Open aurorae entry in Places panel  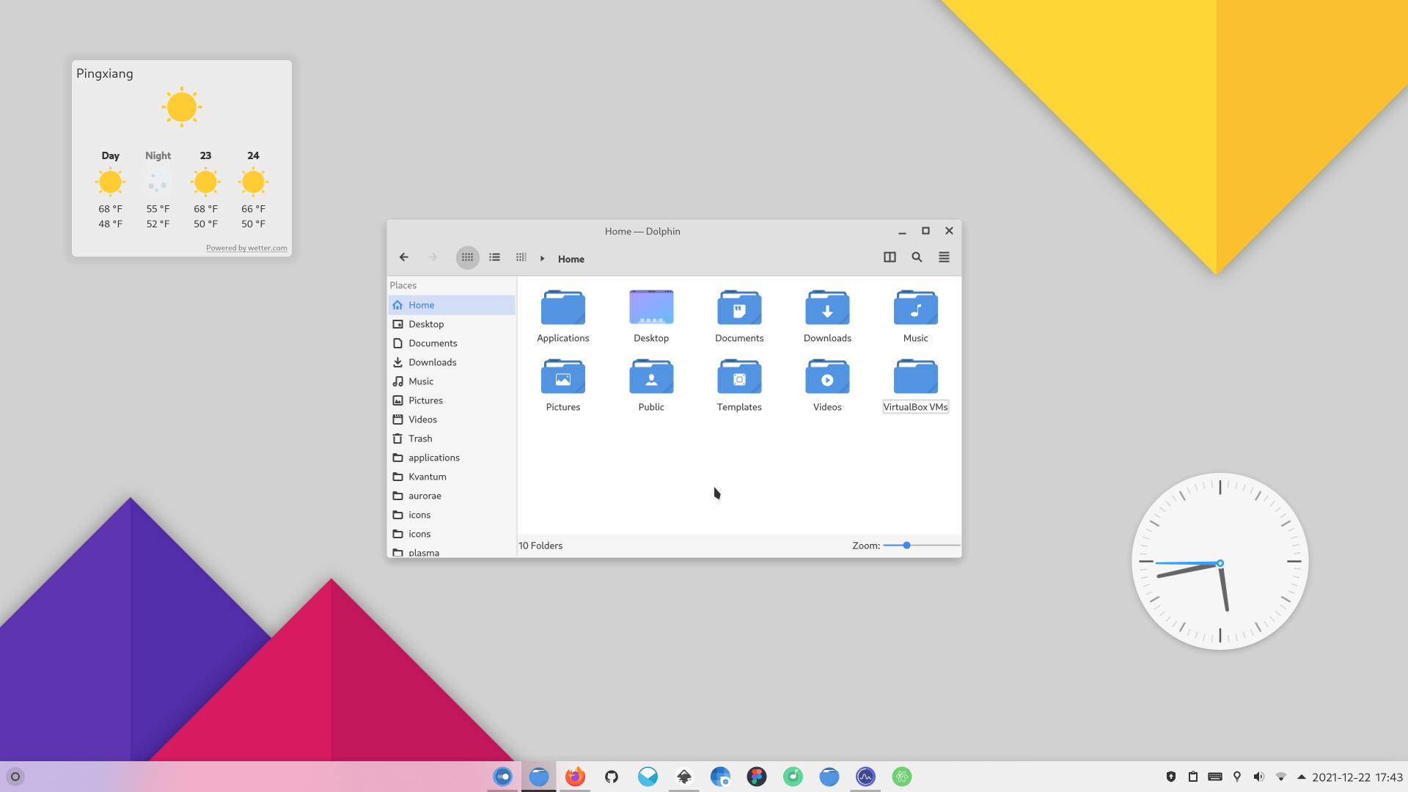(x=452, y=496)
